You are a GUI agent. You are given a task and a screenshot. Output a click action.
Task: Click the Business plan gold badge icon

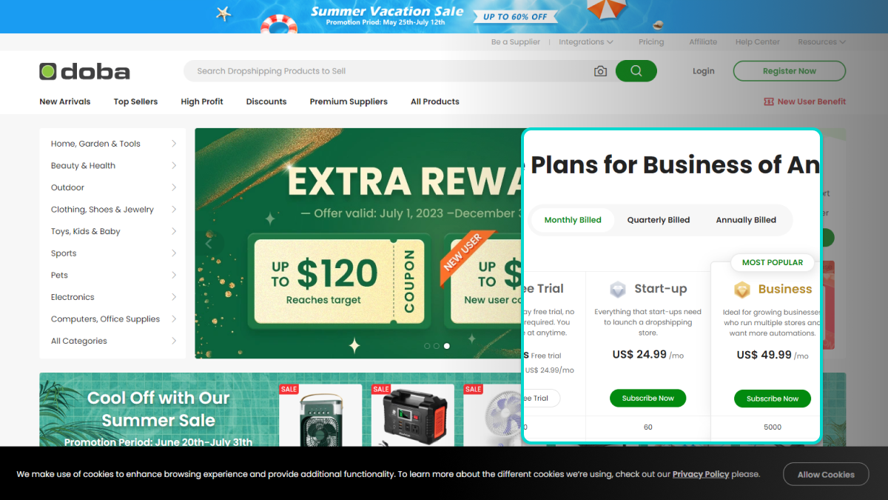[741, 289]
